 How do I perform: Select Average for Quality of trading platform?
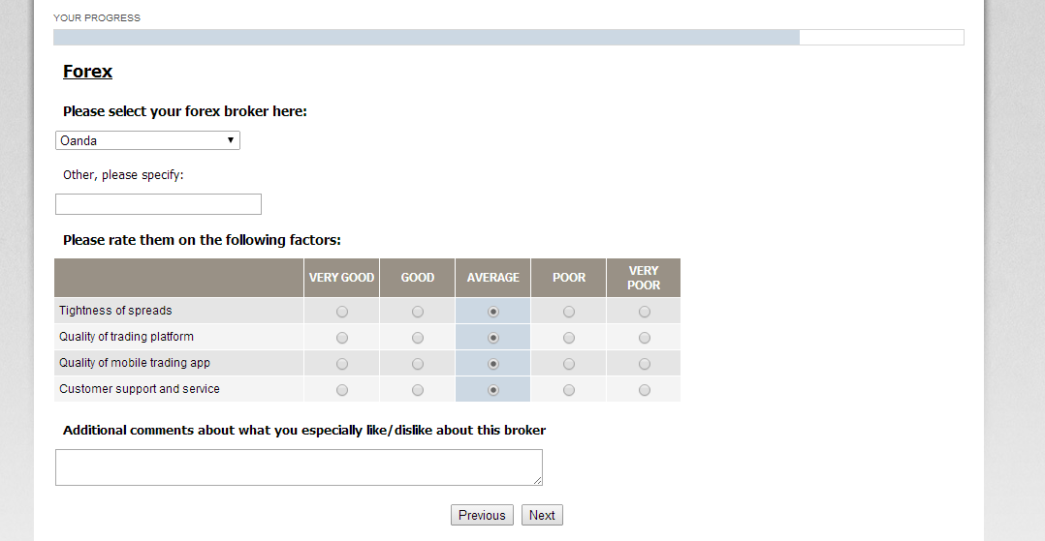[493, 338]
